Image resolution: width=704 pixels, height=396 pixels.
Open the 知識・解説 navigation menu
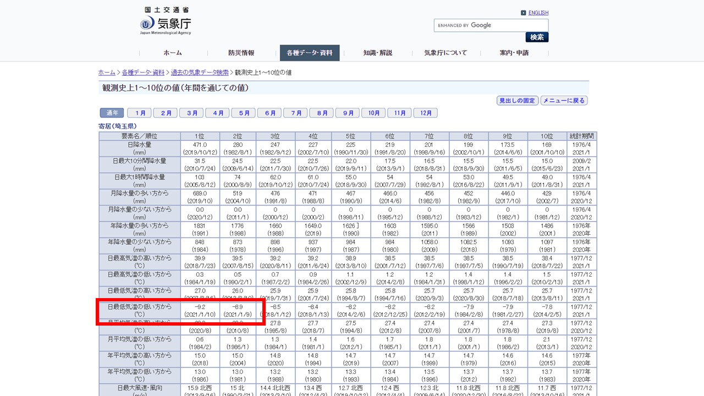point(378,53)
